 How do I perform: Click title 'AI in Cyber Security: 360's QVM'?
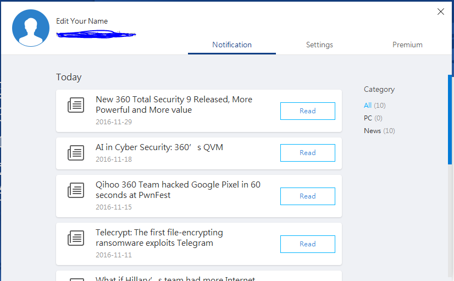point(159,147)
